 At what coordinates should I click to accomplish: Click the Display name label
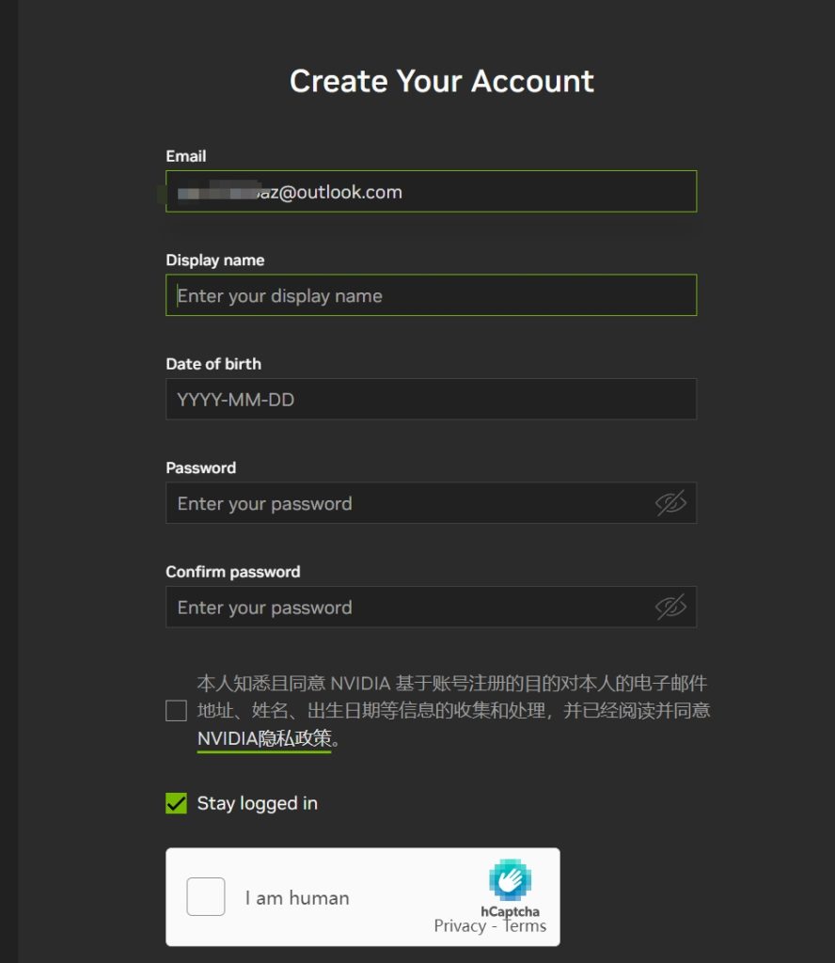pos(215,260)
